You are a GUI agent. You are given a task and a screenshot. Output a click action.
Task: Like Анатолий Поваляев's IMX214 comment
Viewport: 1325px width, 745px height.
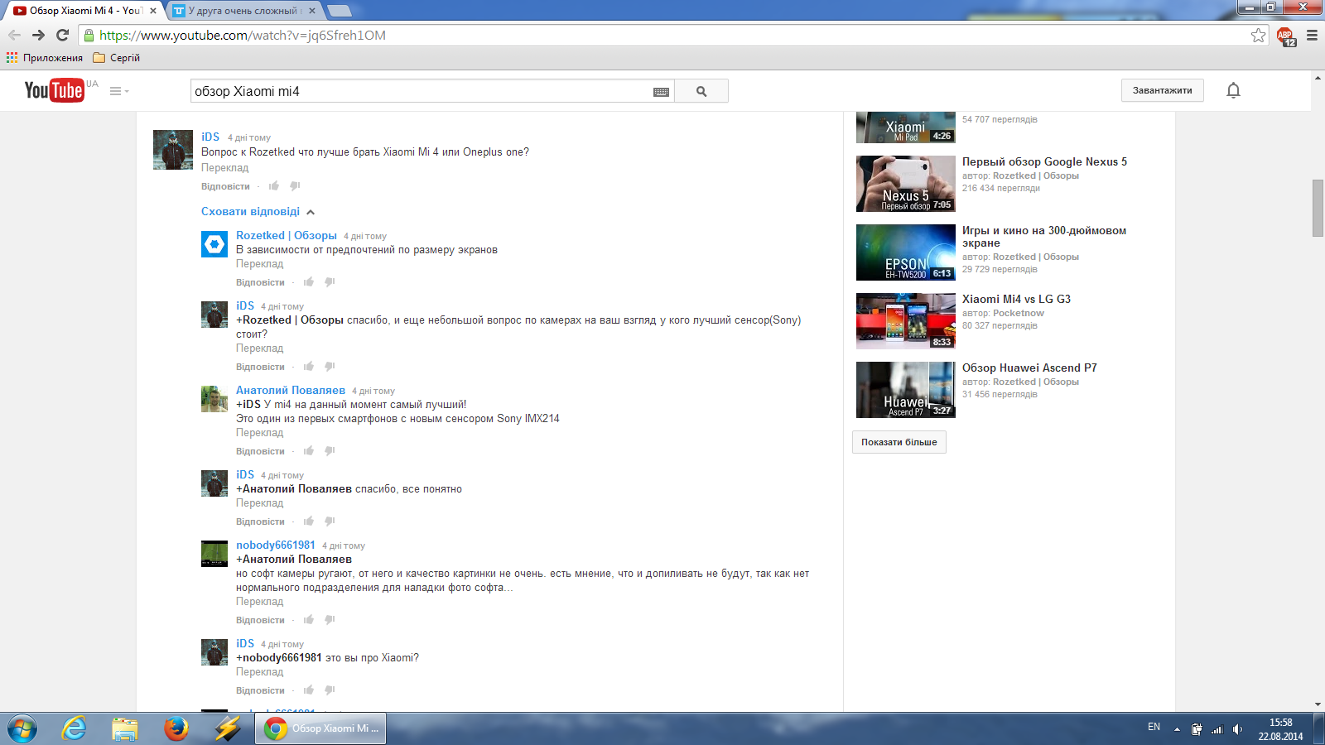pos(309,451)
